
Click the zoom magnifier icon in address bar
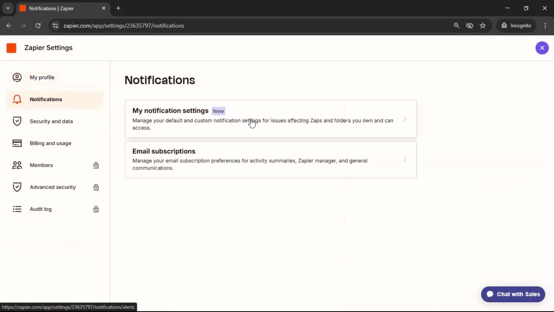pos(456,26)
